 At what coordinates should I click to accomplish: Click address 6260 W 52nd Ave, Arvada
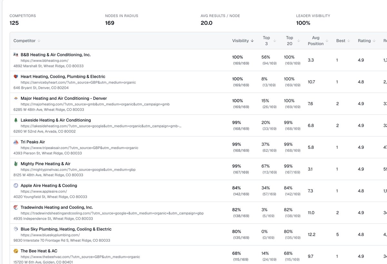pyautogui.click(x=45, y=132)
